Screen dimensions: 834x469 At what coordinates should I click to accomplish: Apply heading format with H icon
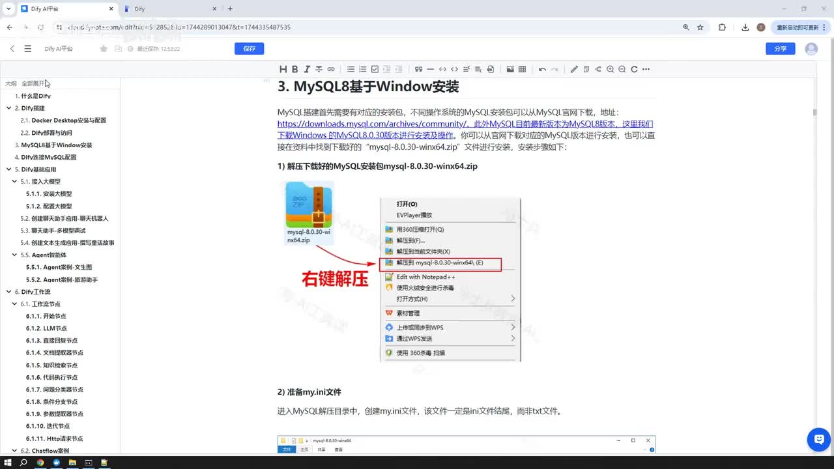pyautogui.click(x=283, y=69)
